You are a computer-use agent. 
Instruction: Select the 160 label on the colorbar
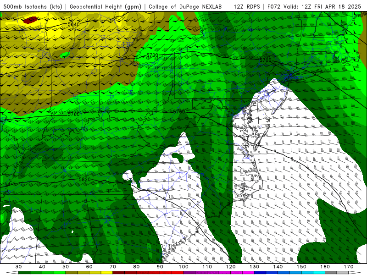click(x=325, y=267)
